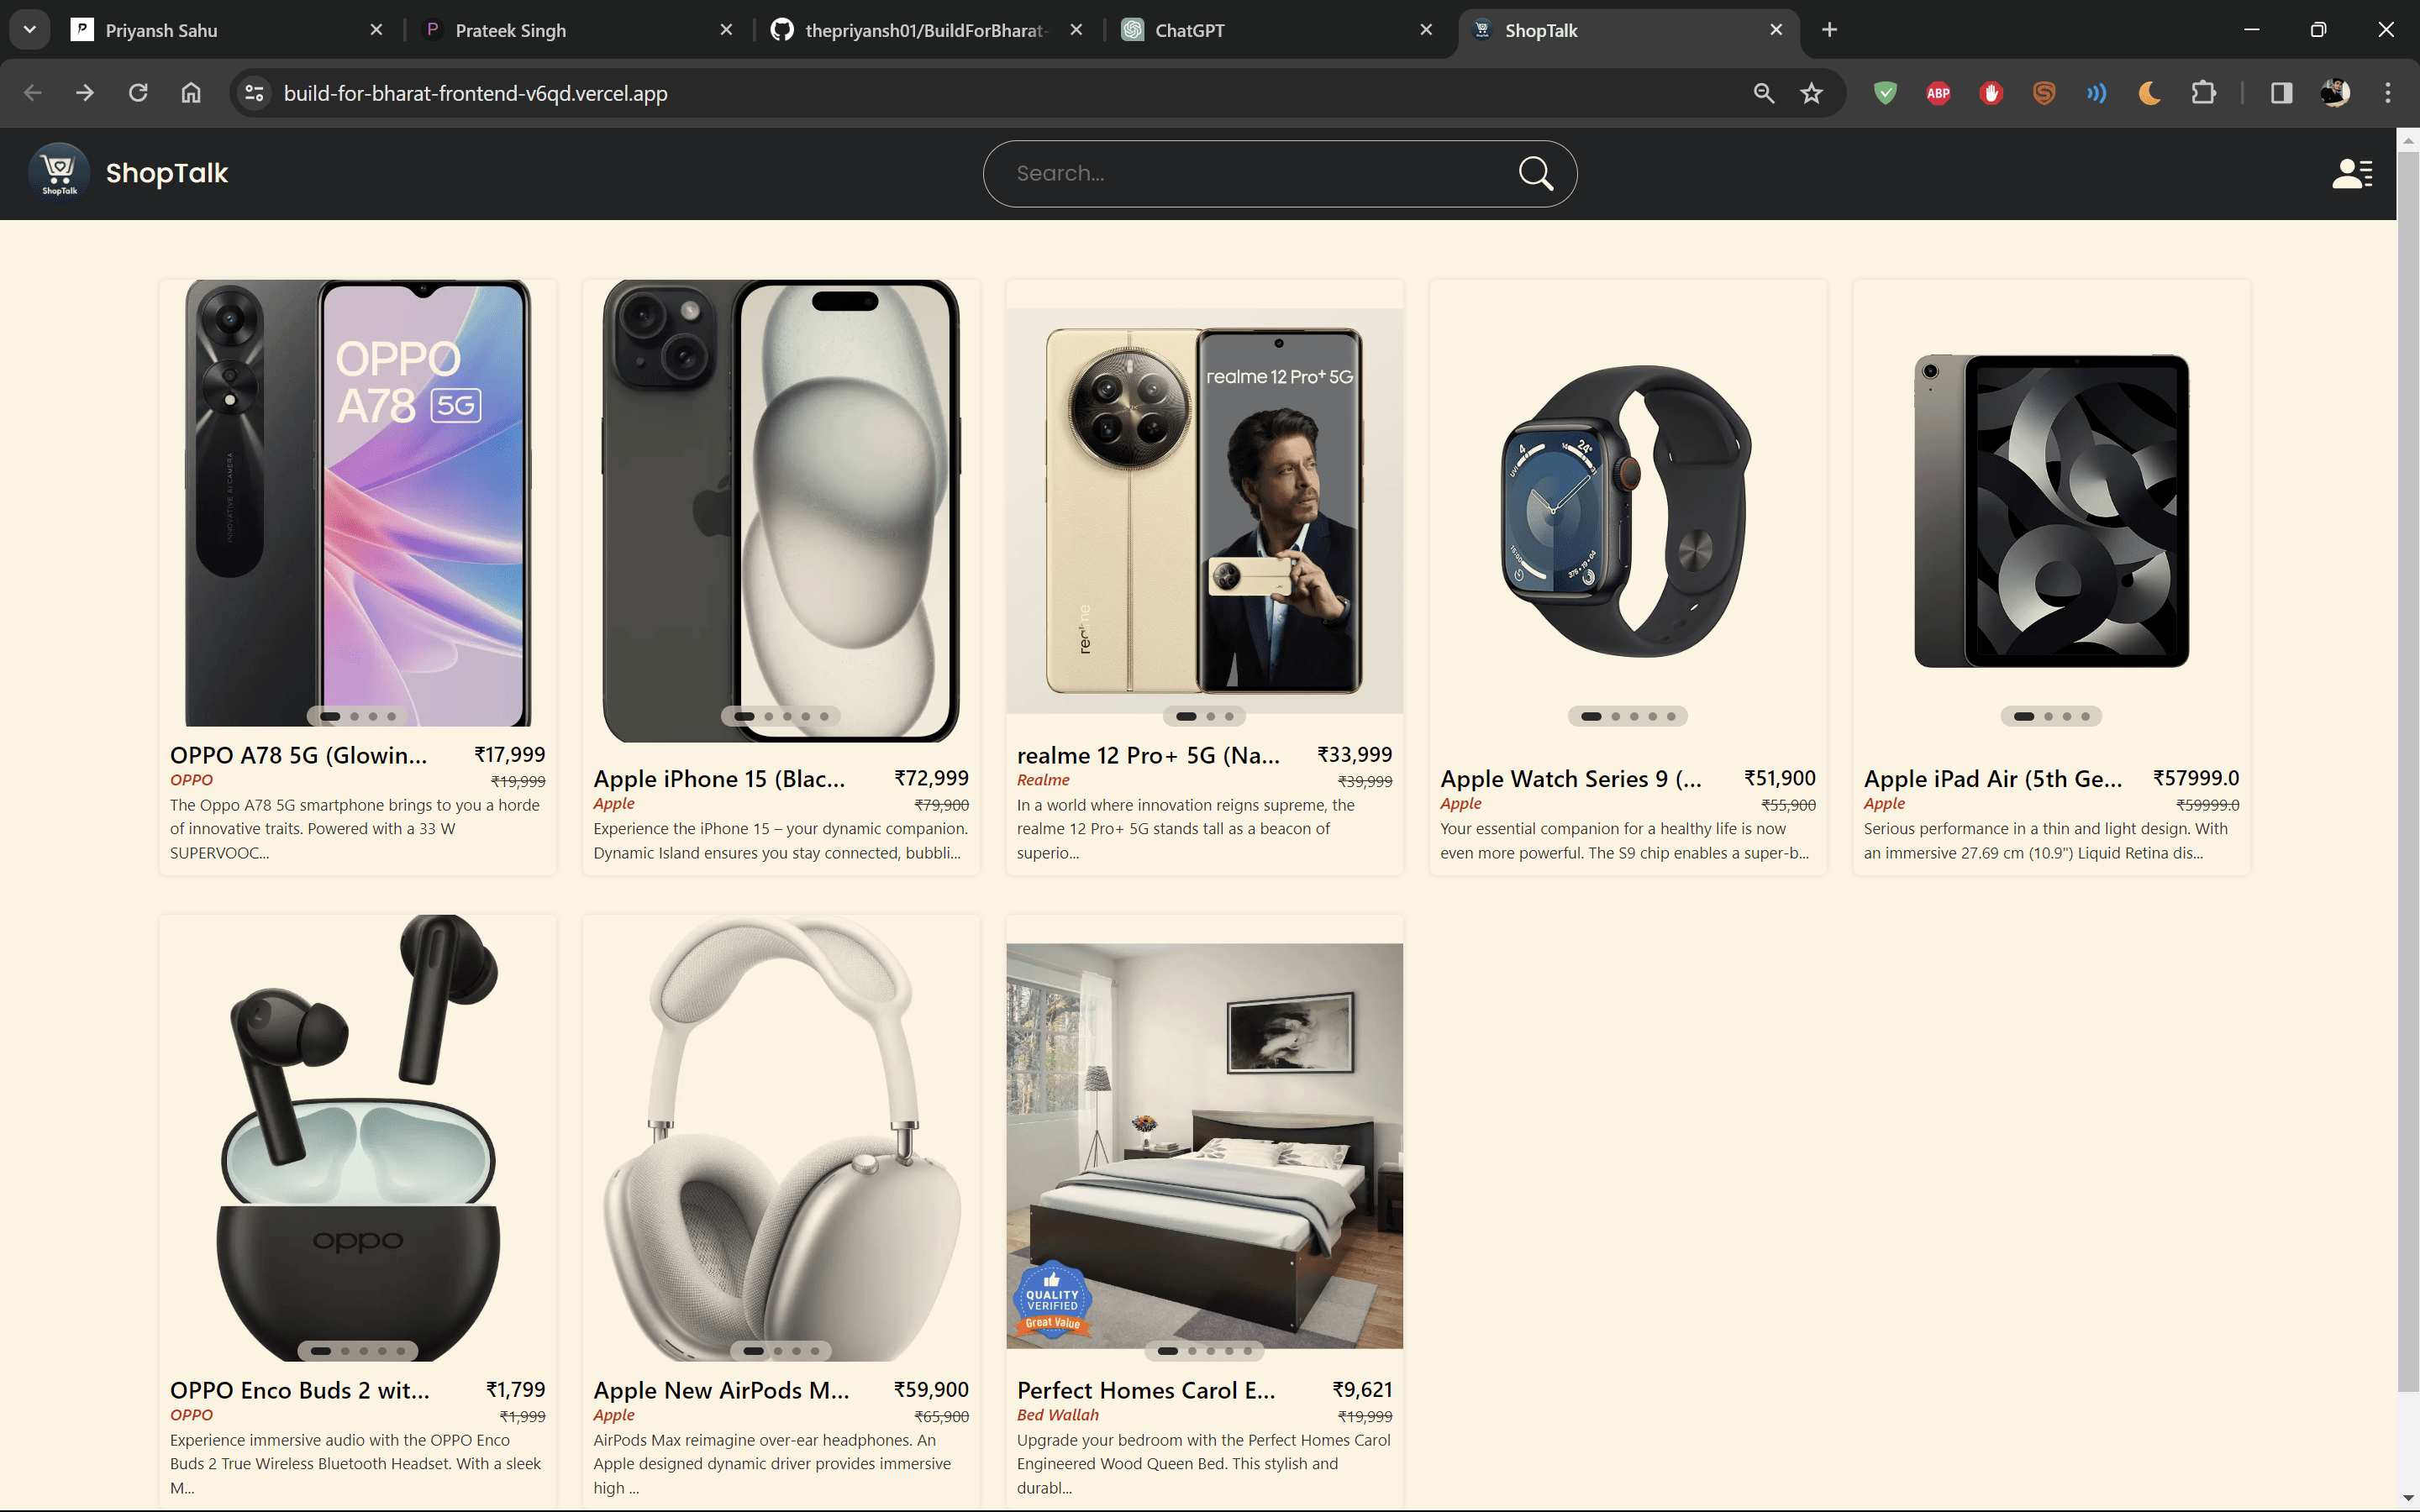Open the realme 12 Pro+ 5G product title
Viewport: 2420px width, 1512px height.
(1148, 755)
